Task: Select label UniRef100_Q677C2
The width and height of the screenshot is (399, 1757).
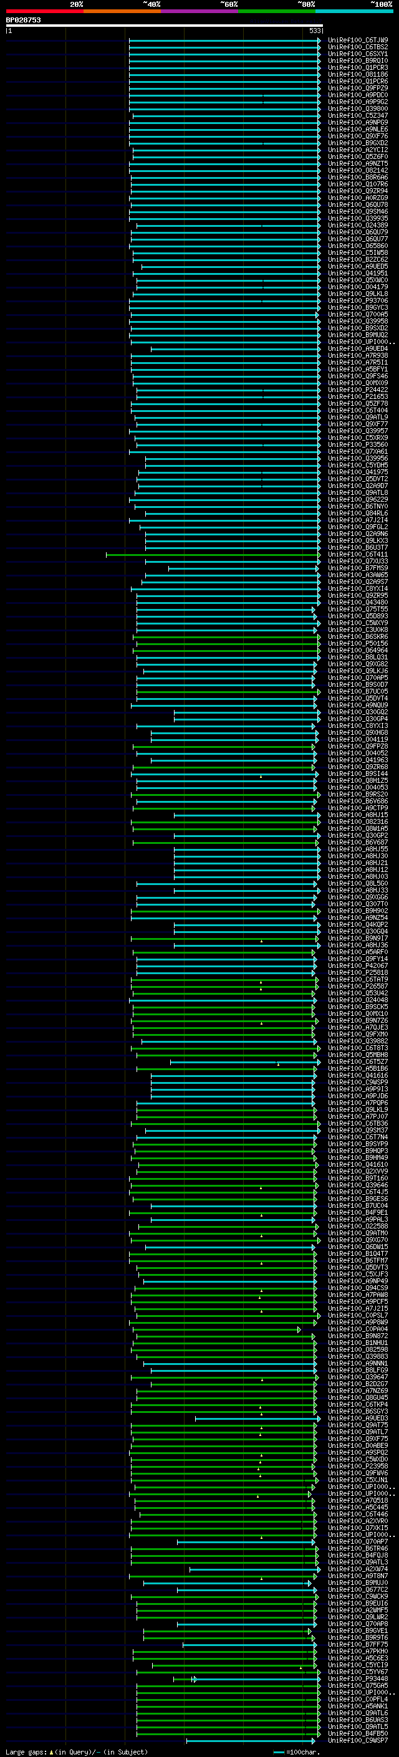Action: tap(358, 1589)
